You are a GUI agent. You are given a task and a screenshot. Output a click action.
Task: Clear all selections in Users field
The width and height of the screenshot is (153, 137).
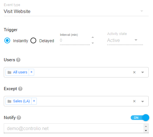click(x=134, y=72)
